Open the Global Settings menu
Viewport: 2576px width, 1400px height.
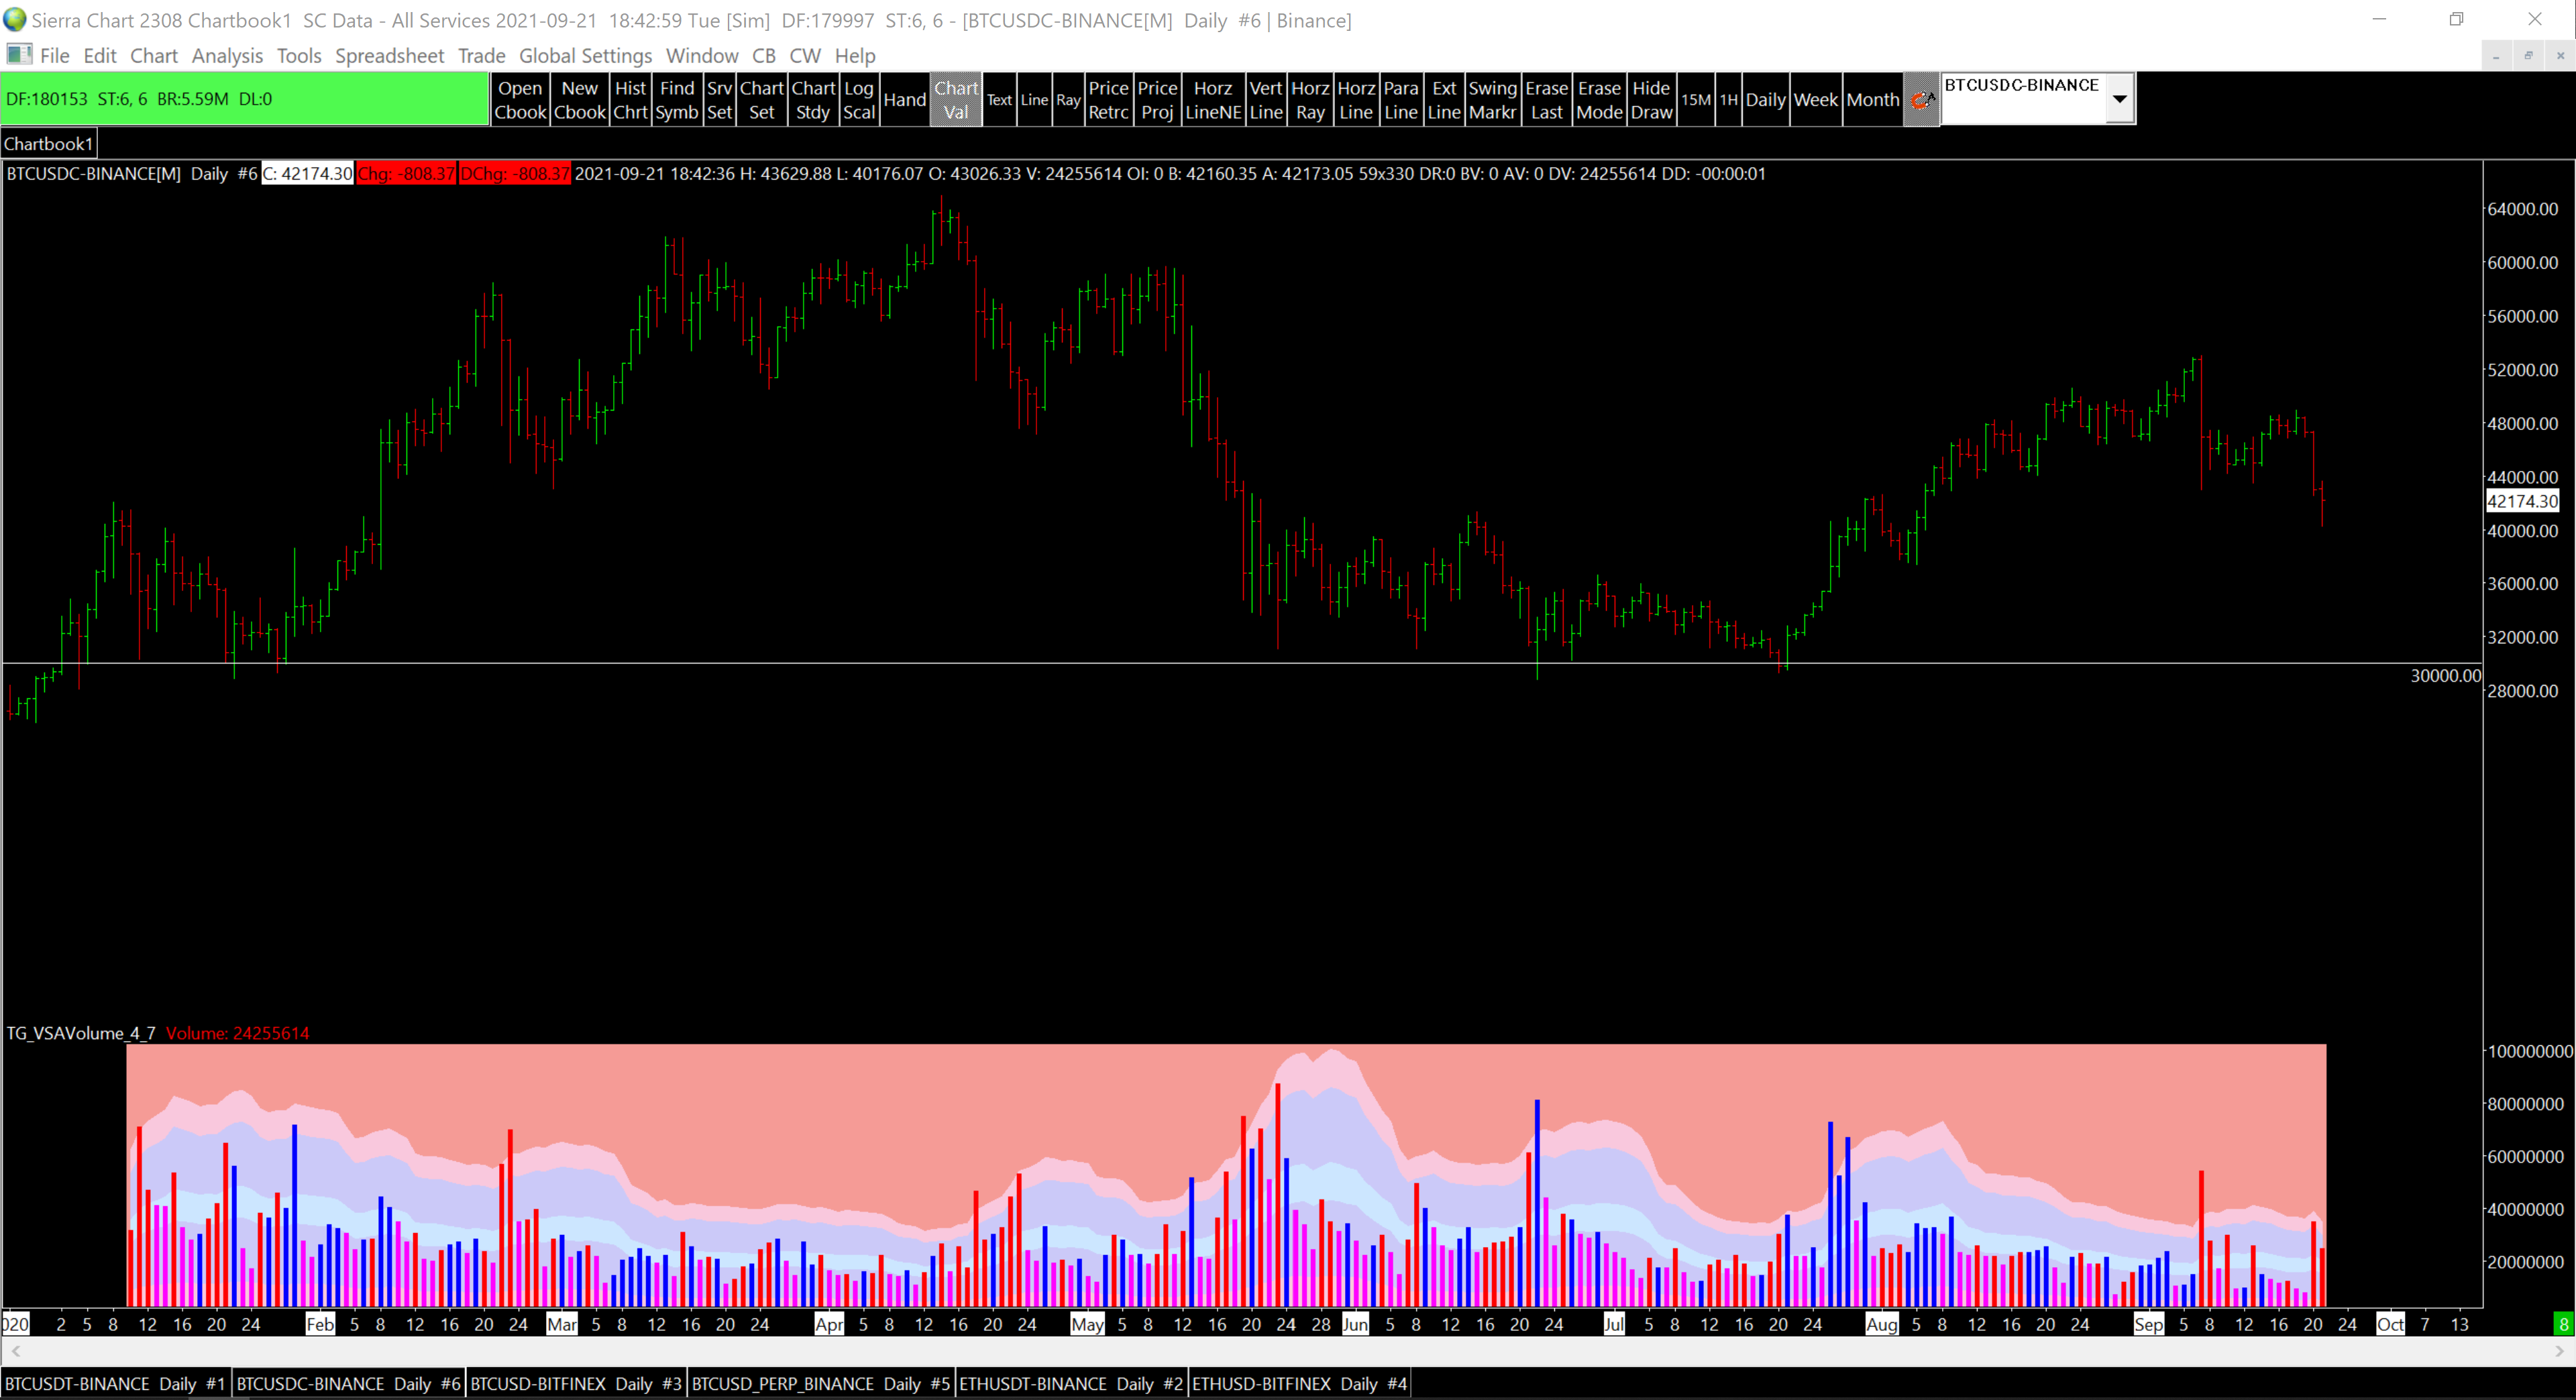(x=585, y=55)
